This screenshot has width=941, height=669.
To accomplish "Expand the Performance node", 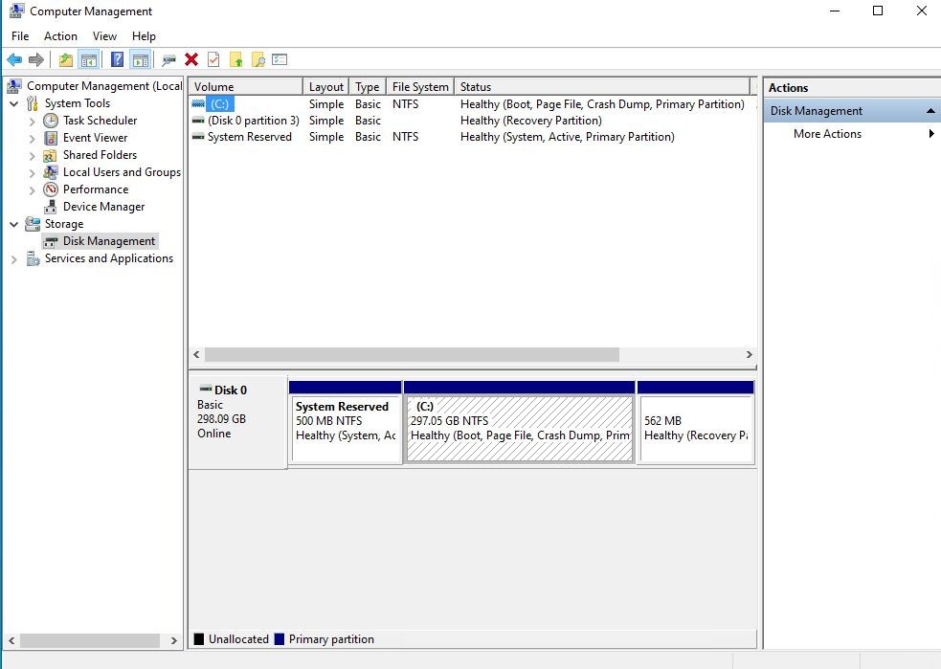I will (x=32, y=190).
